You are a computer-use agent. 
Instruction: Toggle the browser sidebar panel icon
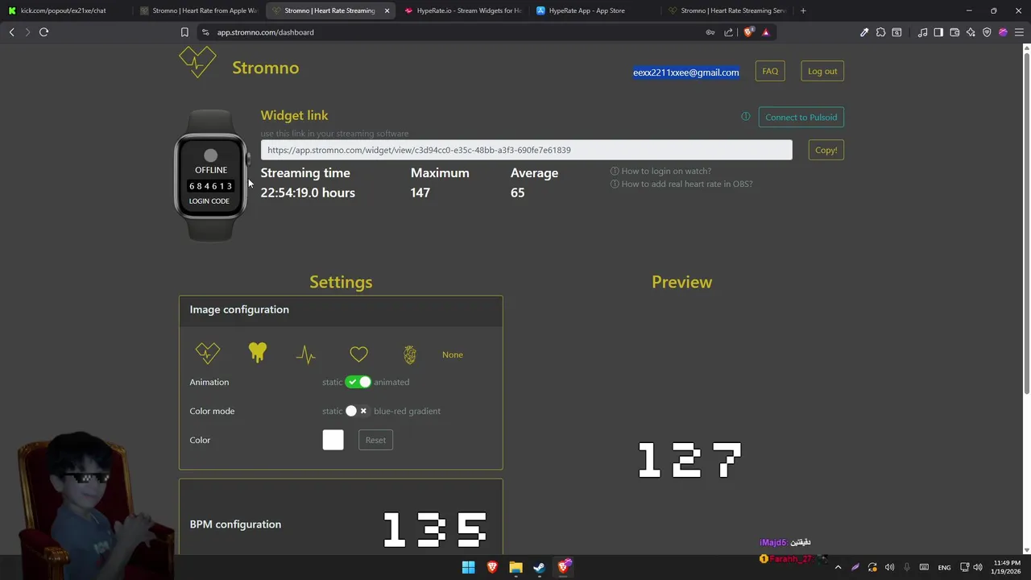pos(938,32)
